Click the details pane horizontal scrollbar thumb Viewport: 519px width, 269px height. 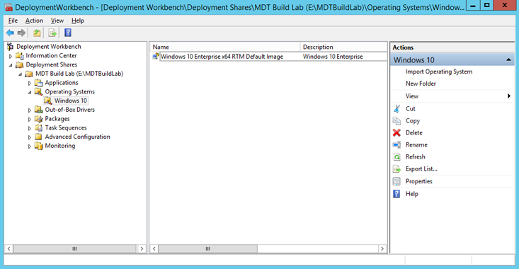pyautogui.click(x=208, y=248)
